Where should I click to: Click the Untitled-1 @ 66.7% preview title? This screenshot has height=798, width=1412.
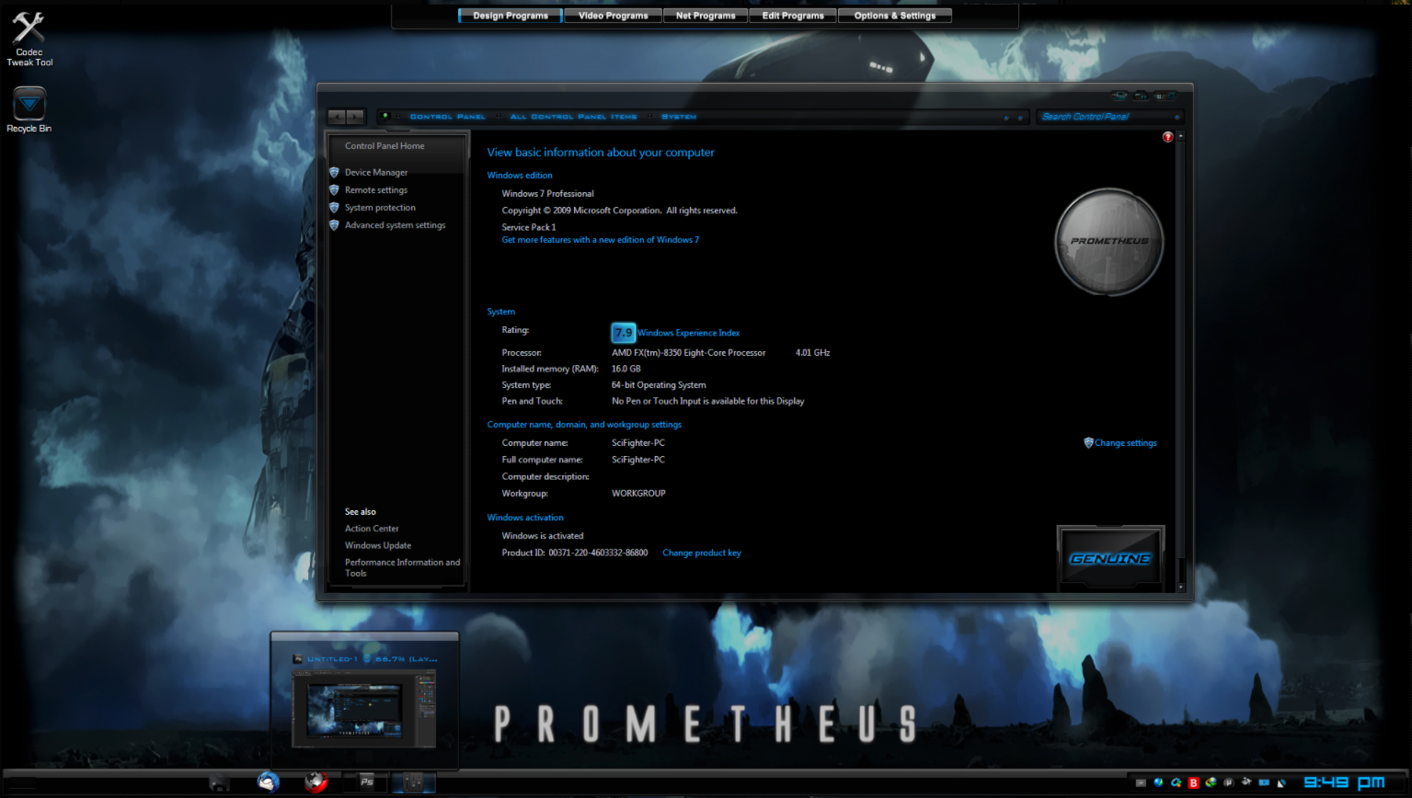(373, 659)
